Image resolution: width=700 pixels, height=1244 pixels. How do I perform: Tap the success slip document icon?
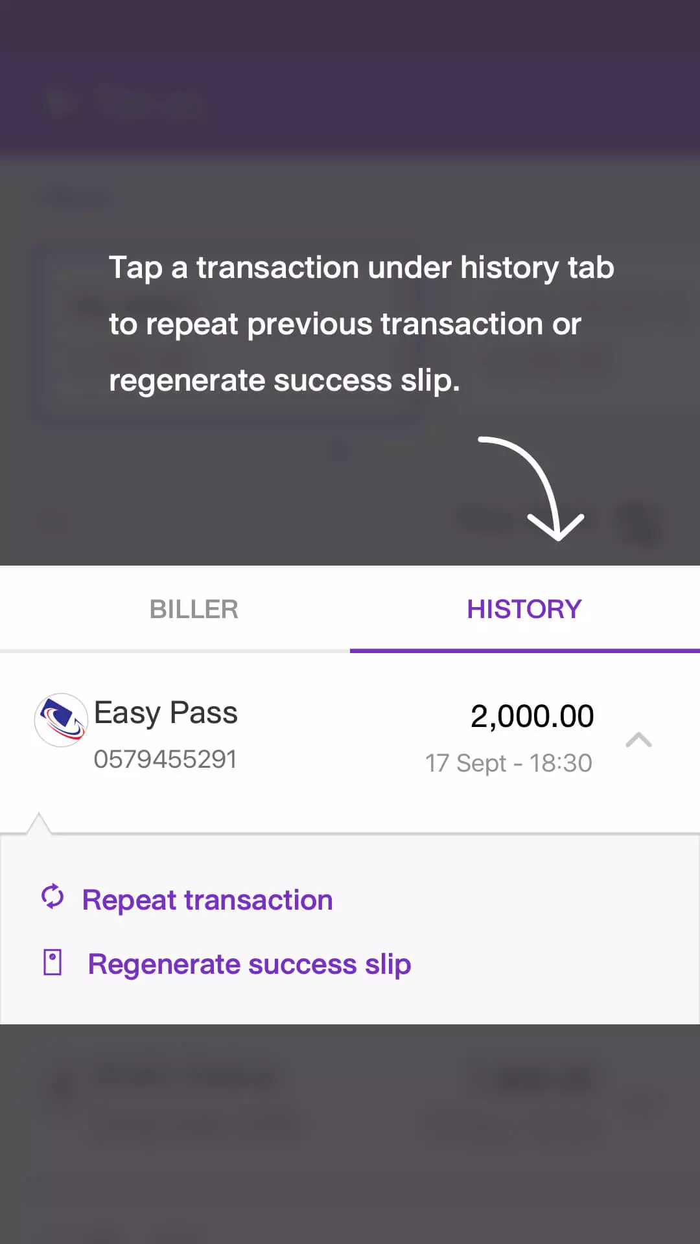click(x=52, y=963)
